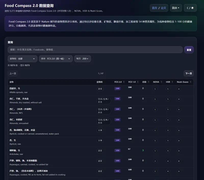The height and width of the screenshot is (180, 204).
Task: Toggle the dark/light theme moon-sun button
Action: tap(190, 8)
